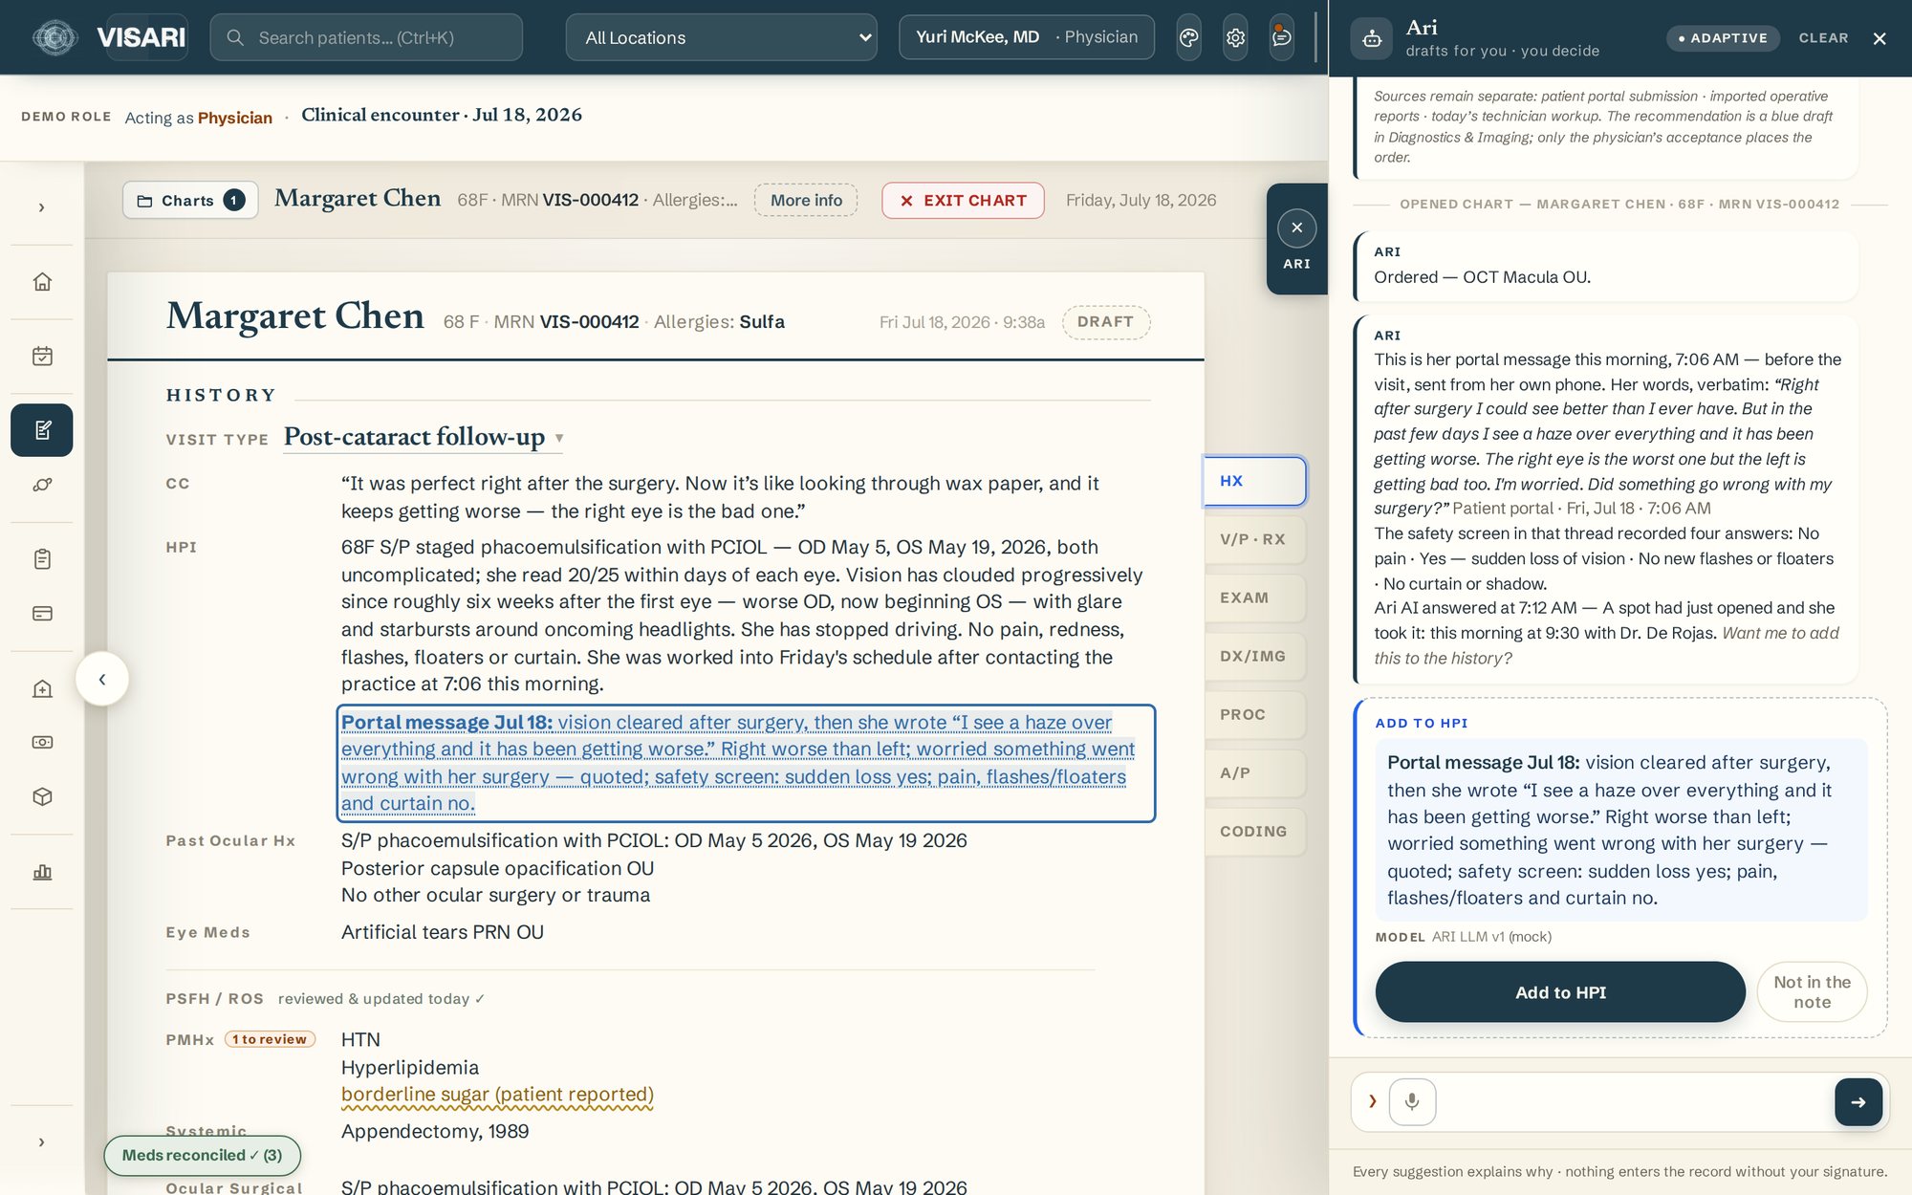Expand the top sidebar chevron

(x=42, y=207)
